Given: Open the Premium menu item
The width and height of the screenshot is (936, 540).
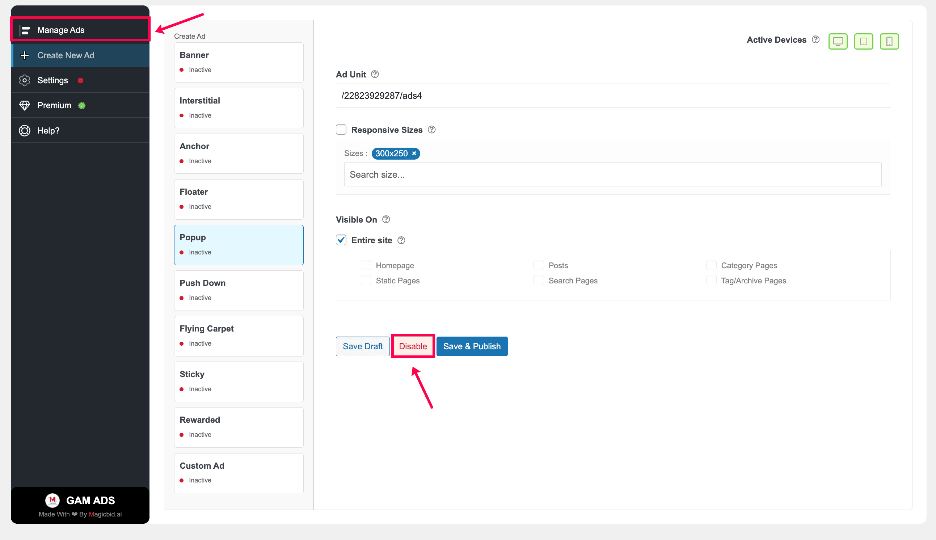Looking at the screenshot, I should (80, 105).
